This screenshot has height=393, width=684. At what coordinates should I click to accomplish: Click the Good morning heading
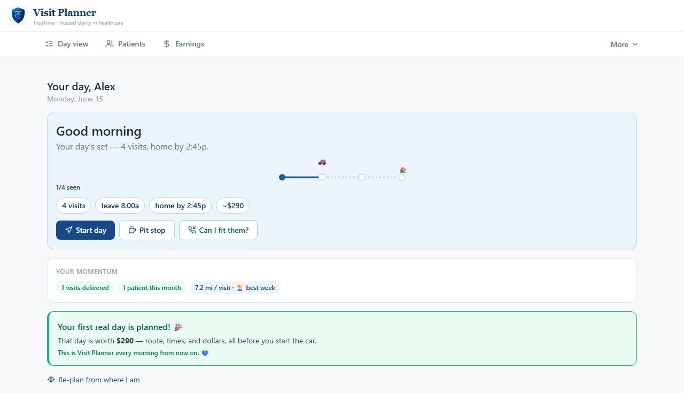point(99,131)
